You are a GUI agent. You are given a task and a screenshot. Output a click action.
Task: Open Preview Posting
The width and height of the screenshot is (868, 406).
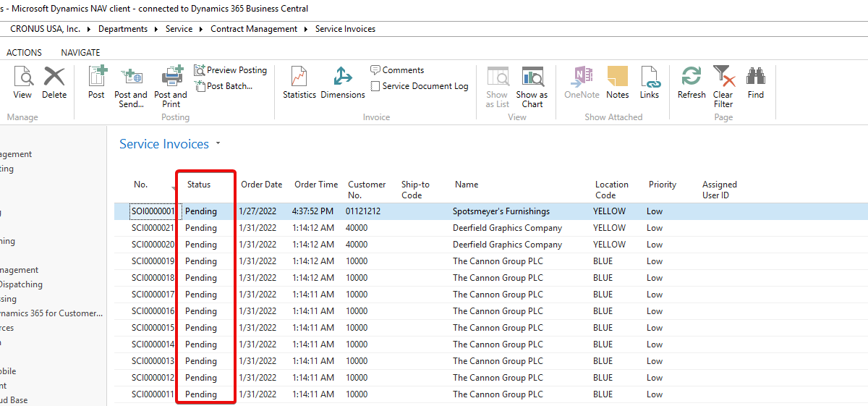coord(231,70)
